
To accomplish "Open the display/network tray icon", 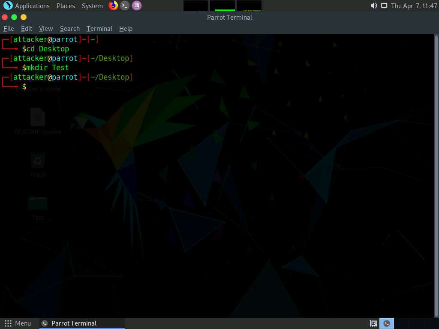I will 384,6.
